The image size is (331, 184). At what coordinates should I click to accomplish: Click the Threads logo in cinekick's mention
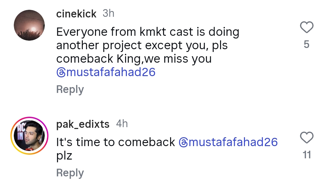61,72
